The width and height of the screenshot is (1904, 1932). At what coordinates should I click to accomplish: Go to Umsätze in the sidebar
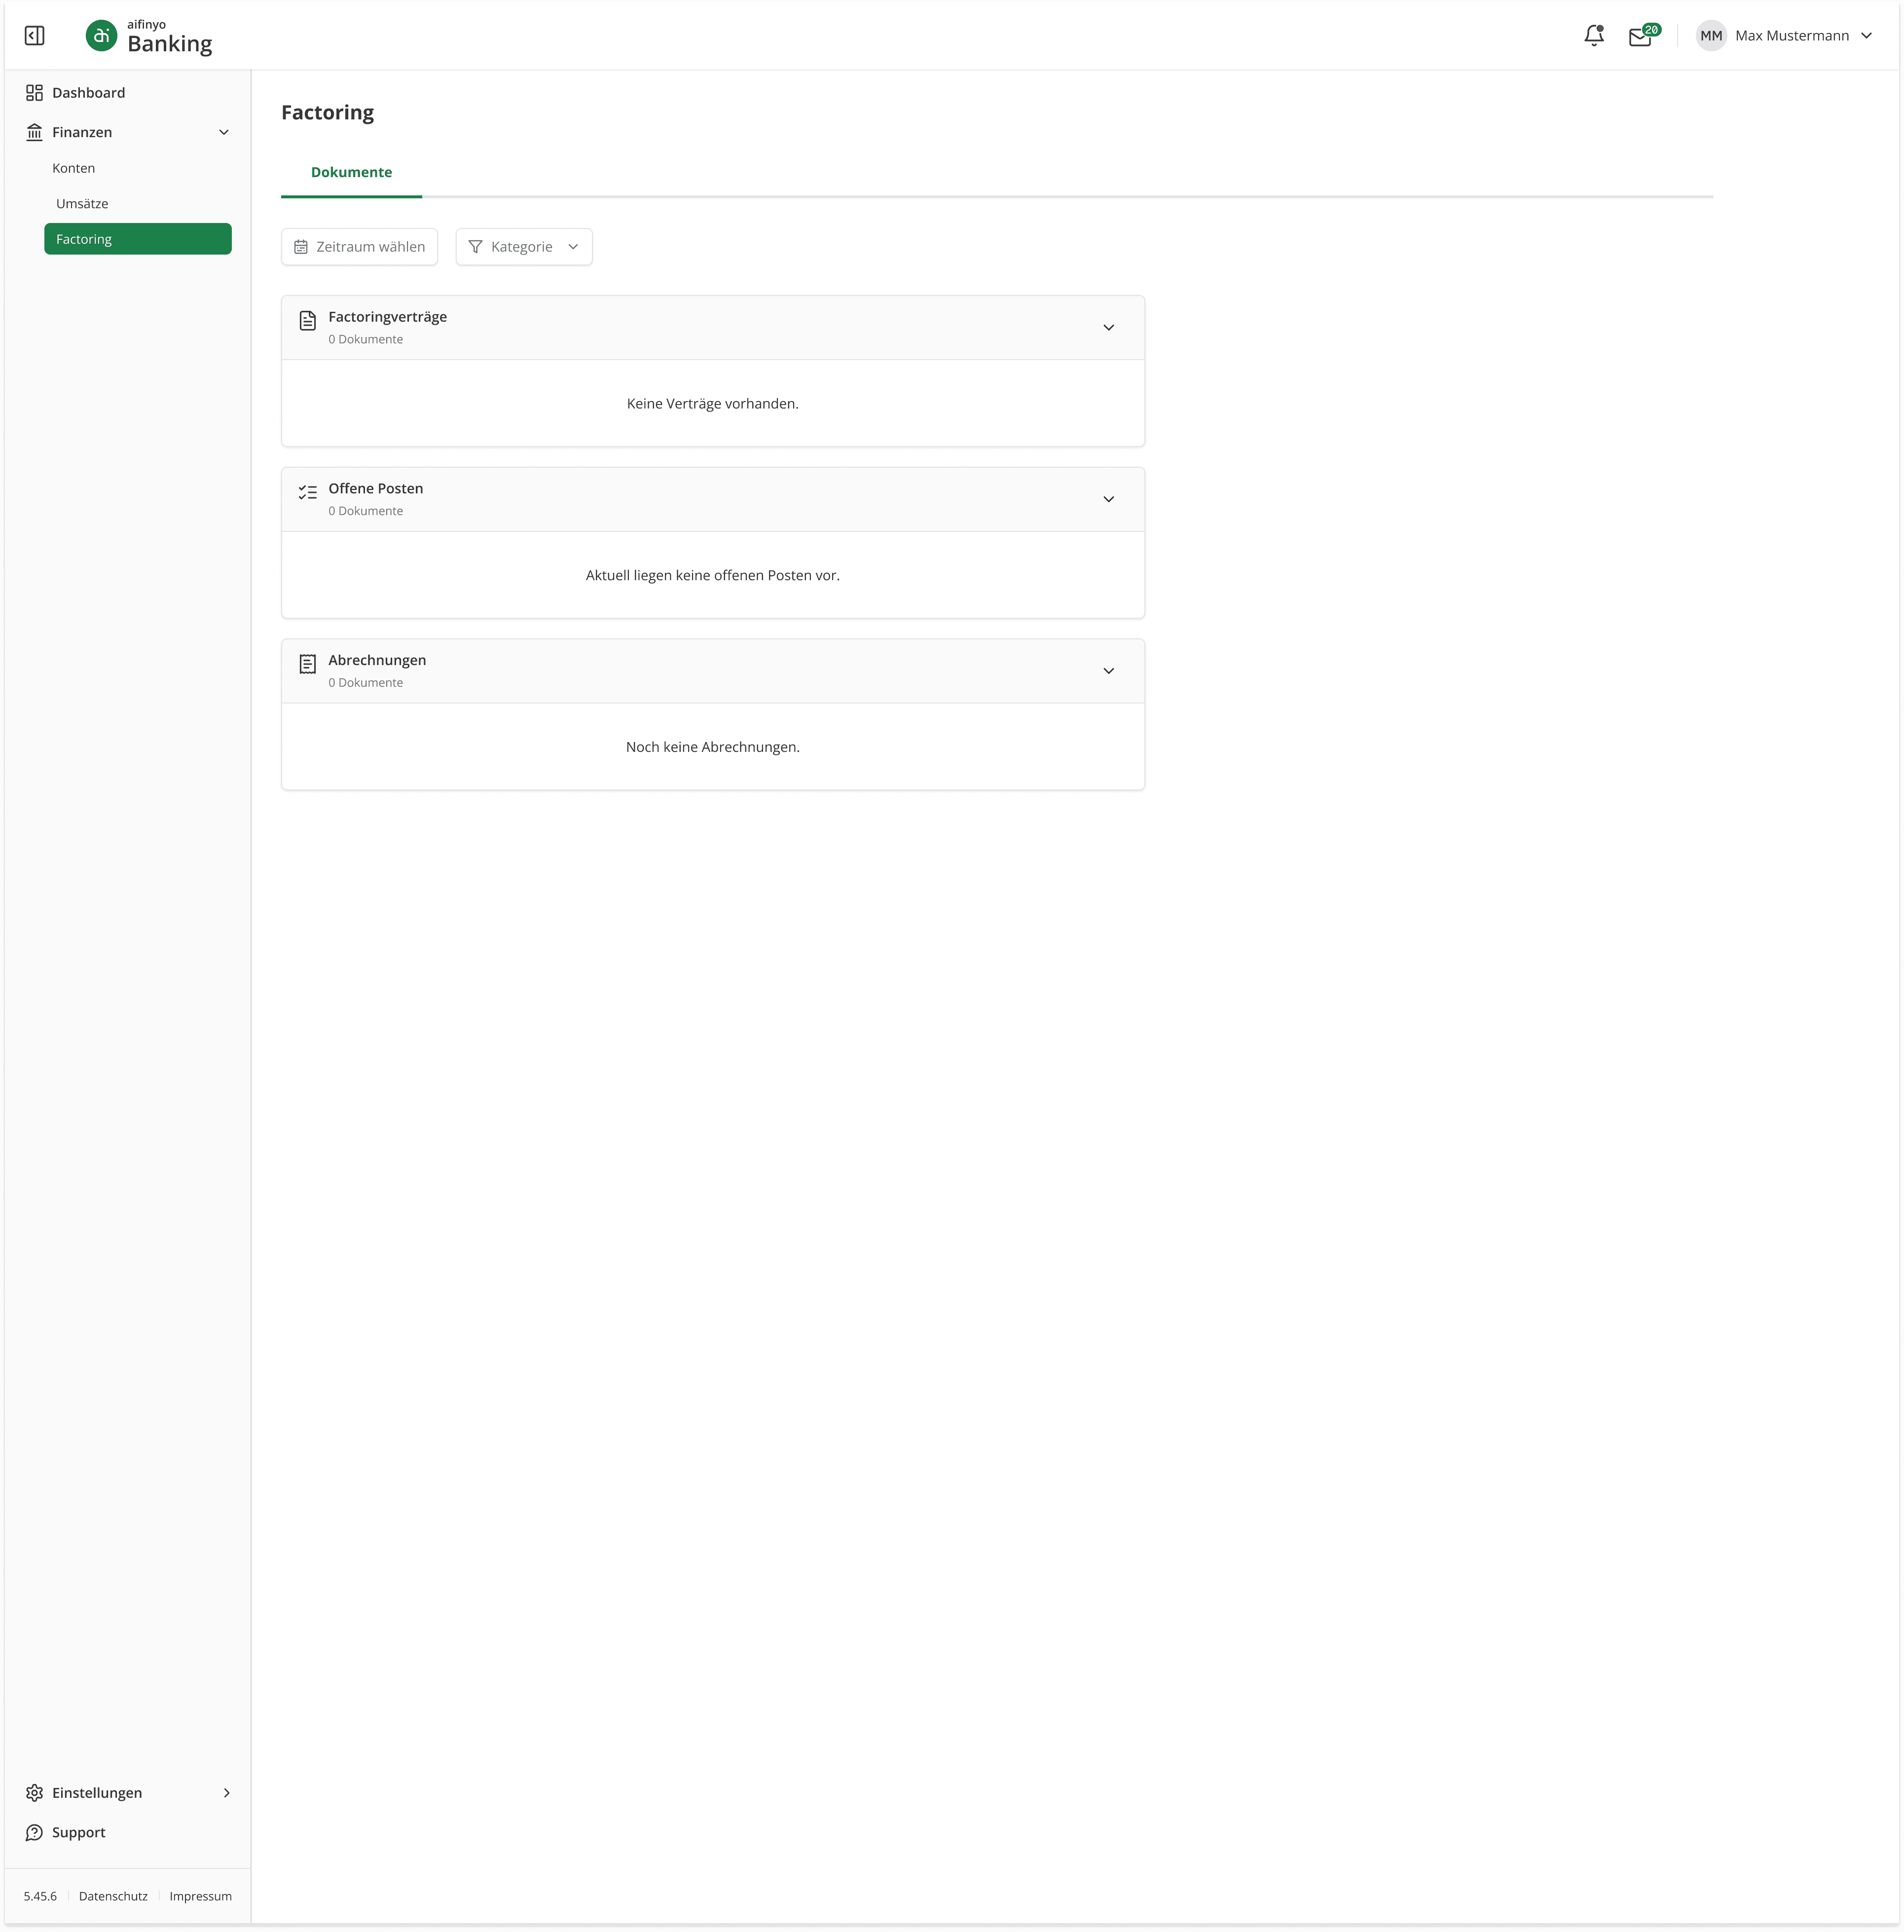[x=82, y=204]
